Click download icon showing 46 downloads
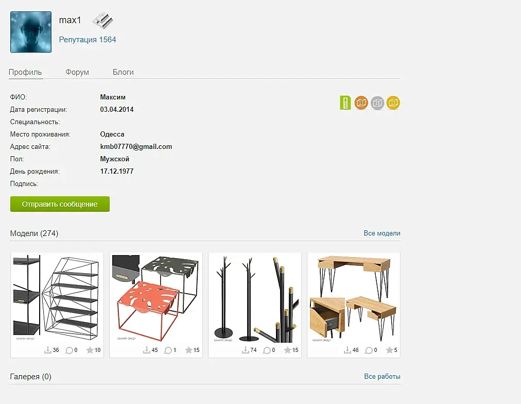Screen dimensions: 521x404 pos(347,350)
